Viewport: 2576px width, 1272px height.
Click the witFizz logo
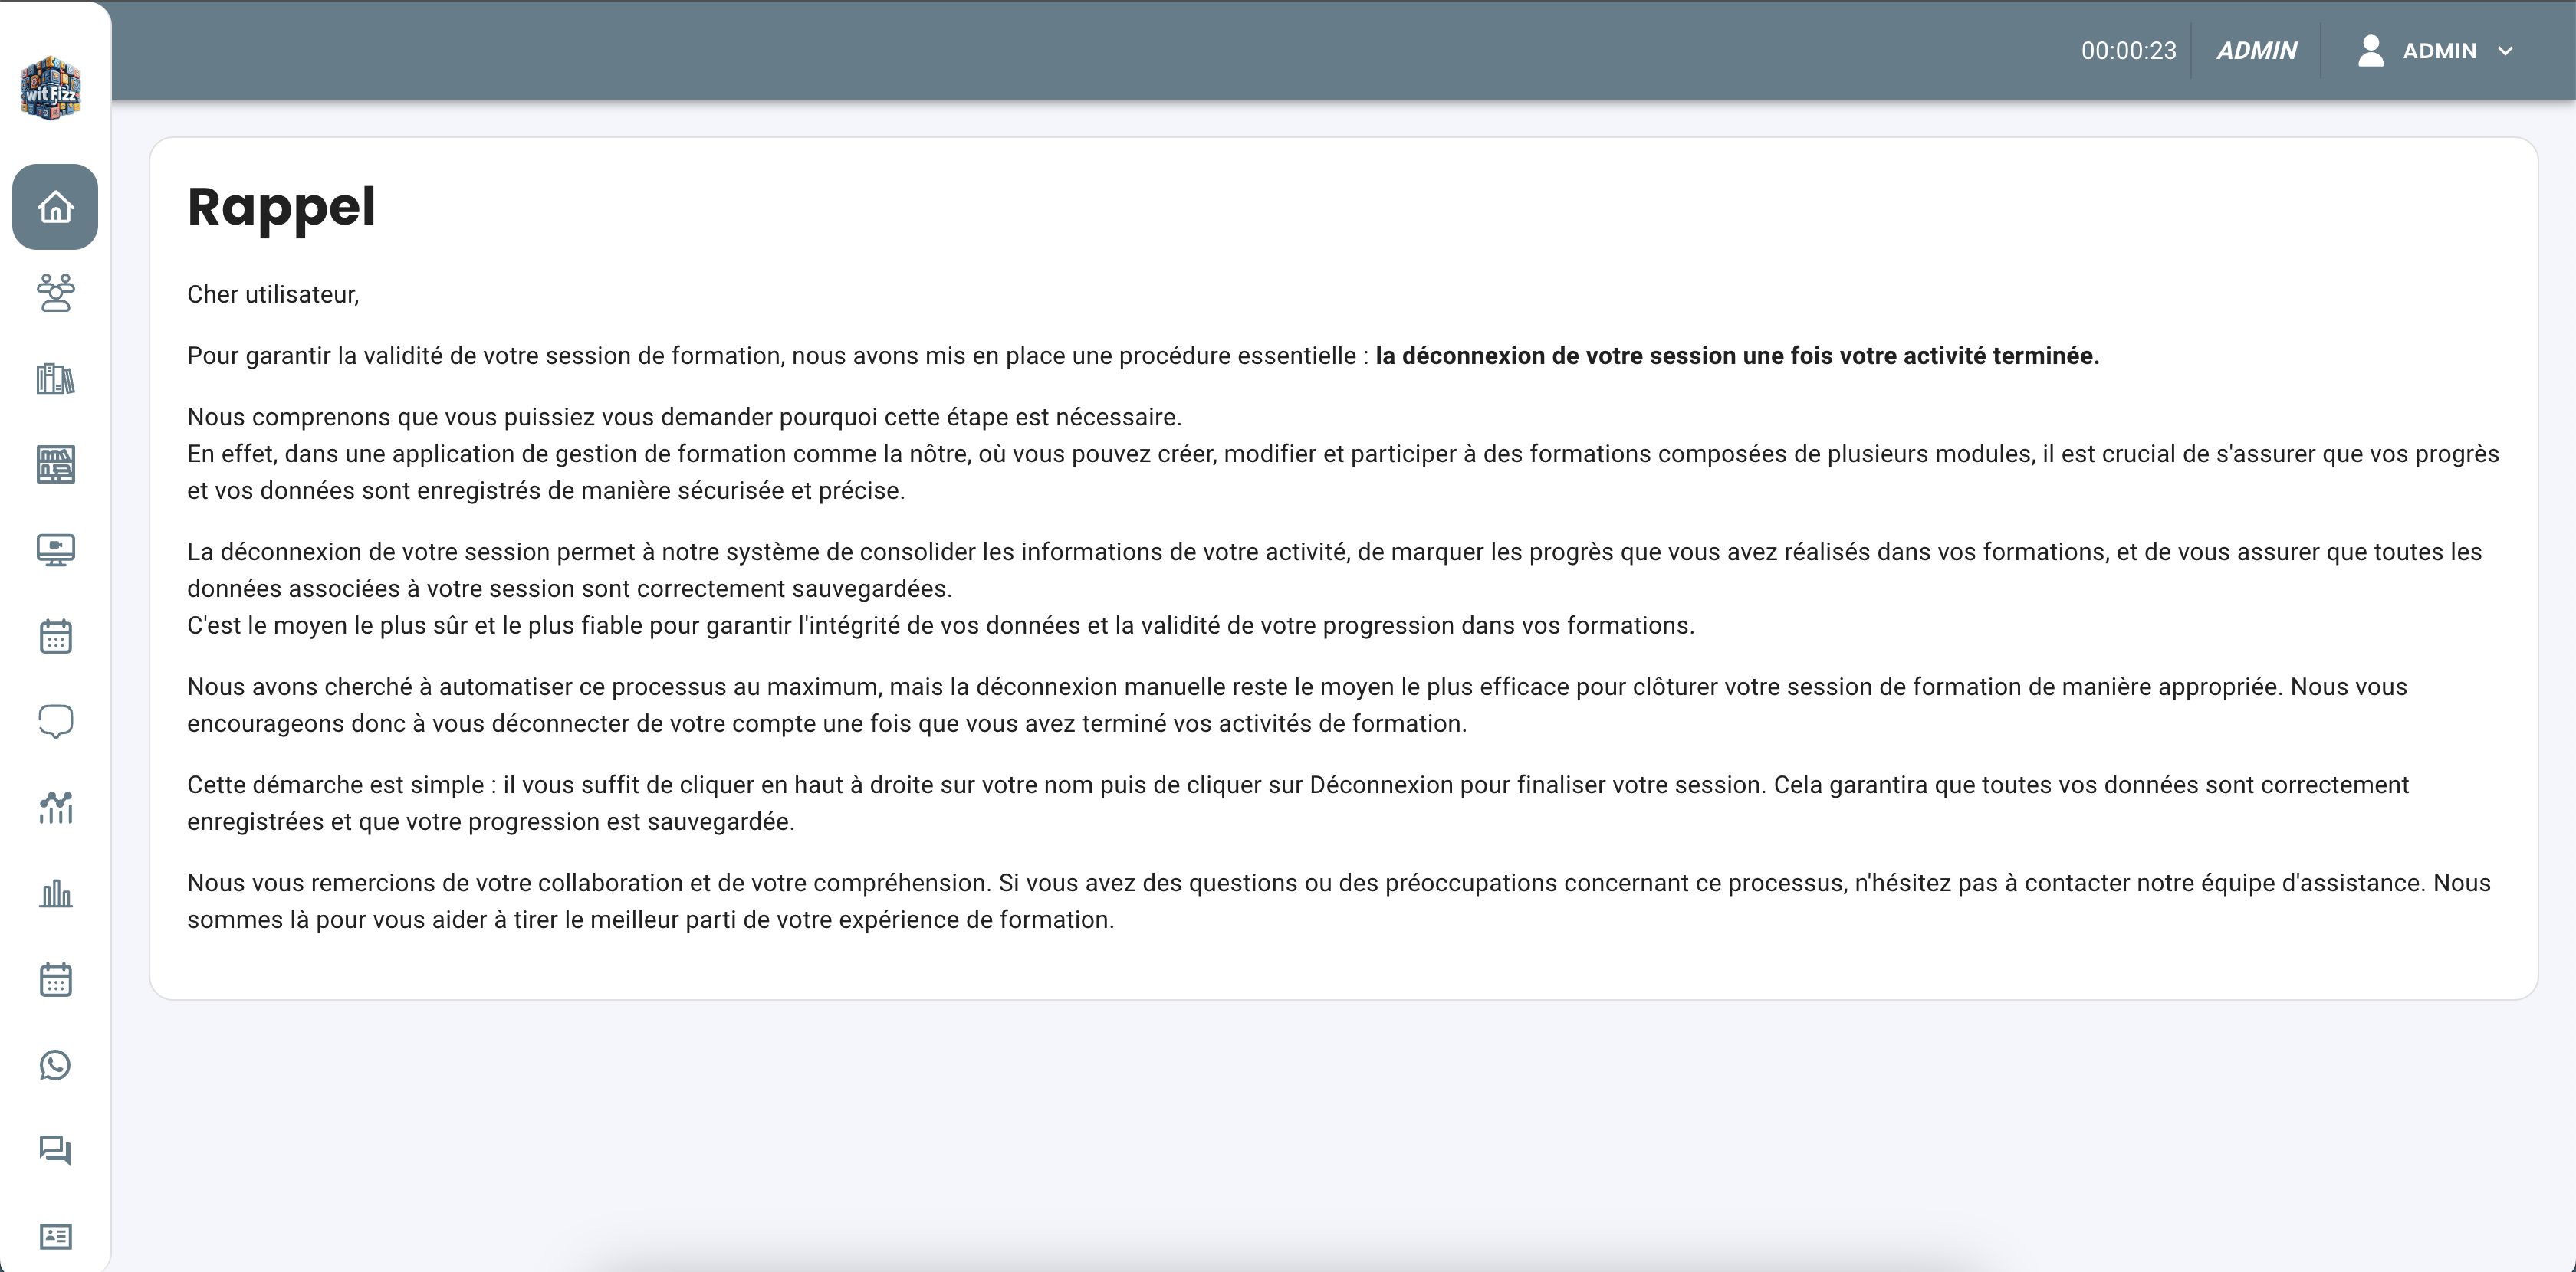(x=51, y=88)
